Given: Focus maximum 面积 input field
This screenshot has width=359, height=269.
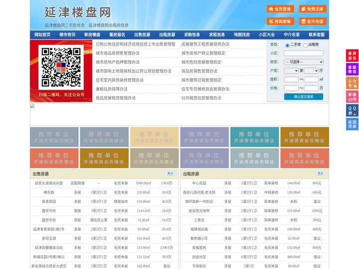Looking at the screenshot, I should 311,79.
